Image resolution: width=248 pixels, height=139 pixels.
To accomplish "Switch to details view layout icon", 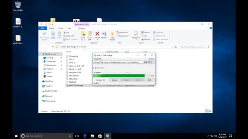I will point(207,111).
